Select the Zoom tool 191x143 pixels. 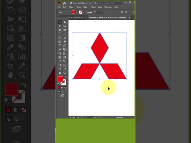[x=65, y=73]
